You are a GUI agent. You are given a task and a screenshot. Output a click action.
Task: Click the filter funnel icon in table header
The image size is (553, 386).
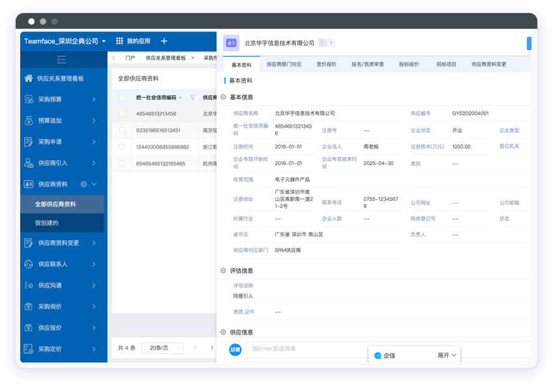(192, 98)
